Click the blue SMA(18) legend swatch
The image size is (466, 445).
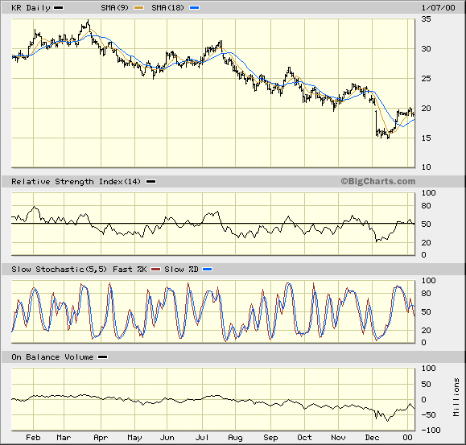click(x=194, y=8)
